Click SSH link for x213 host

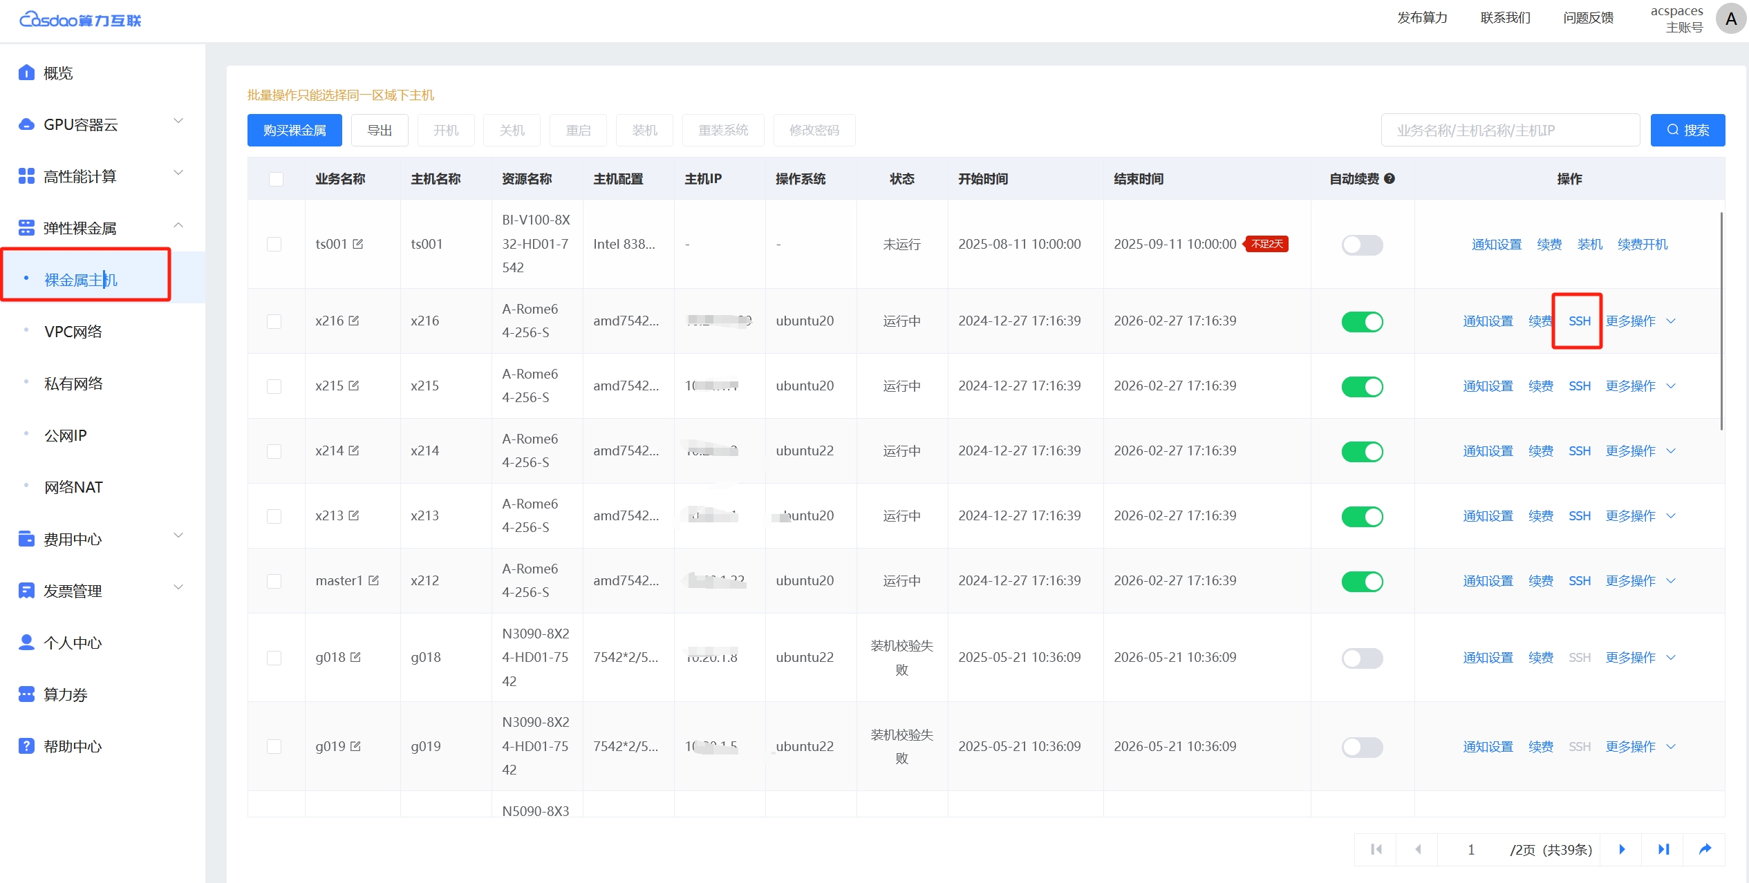(1579, 516)
